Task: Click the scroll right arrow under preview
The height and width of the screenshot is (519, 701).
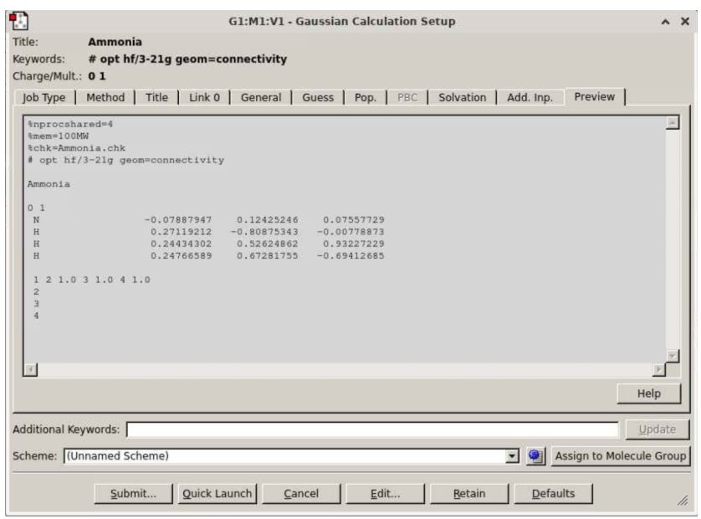Action: 658,369
